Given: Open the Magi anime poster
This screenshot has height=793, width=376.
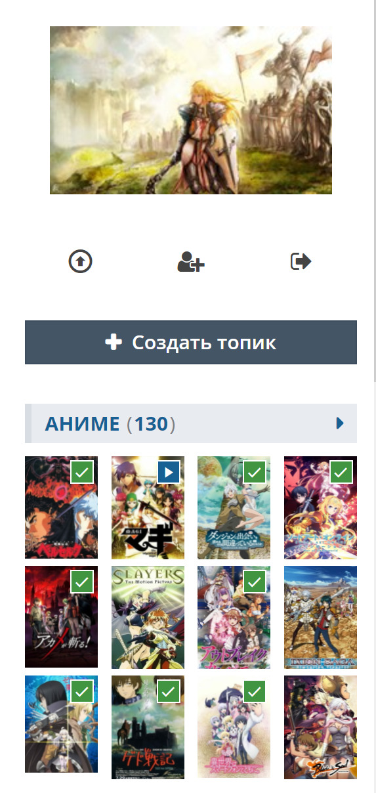Looking at the screenshot, I should pos(148,507).
